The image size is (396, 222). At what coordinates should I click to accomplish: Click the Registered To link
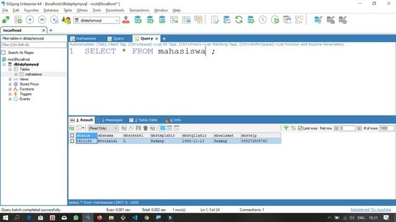[371, 210]
